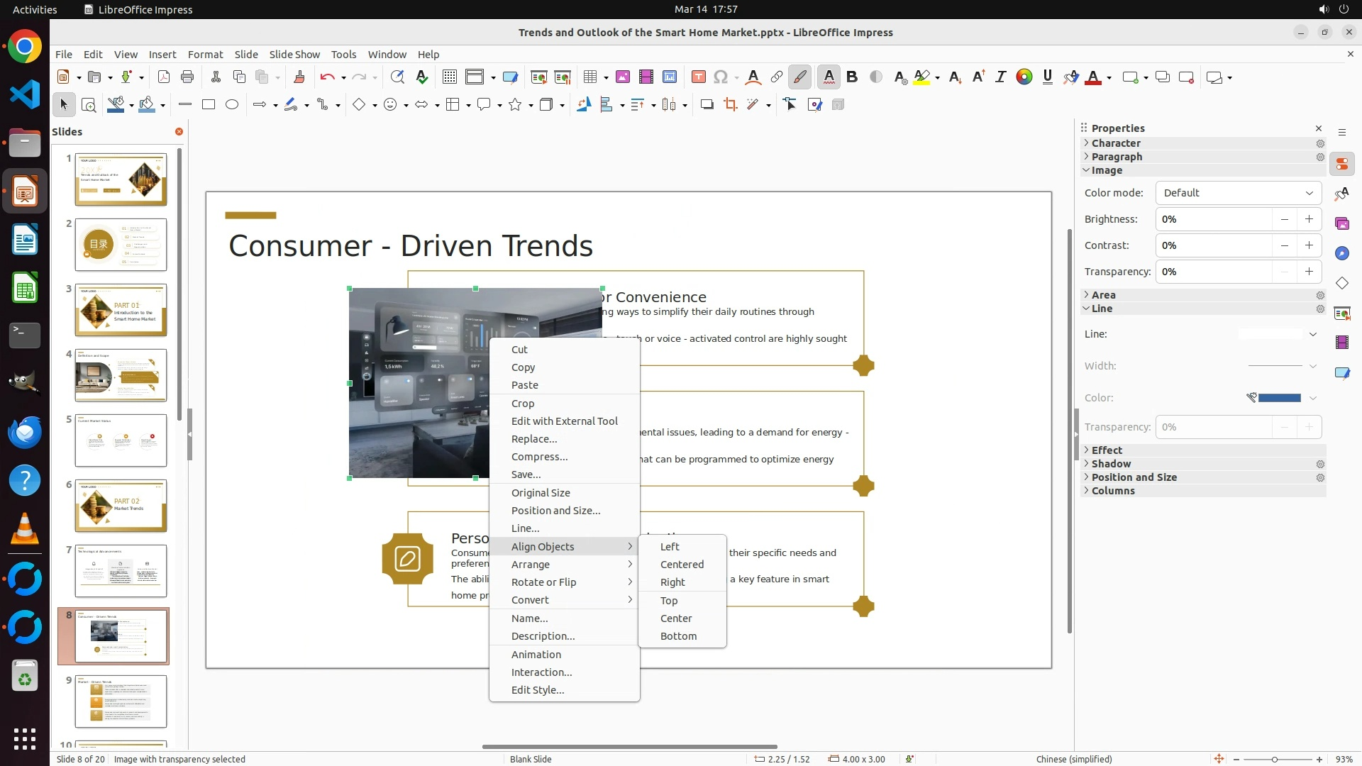1362x766 pixels.
Task: Toggle Underline formatting in toolbar
Action: point(1047,77)
